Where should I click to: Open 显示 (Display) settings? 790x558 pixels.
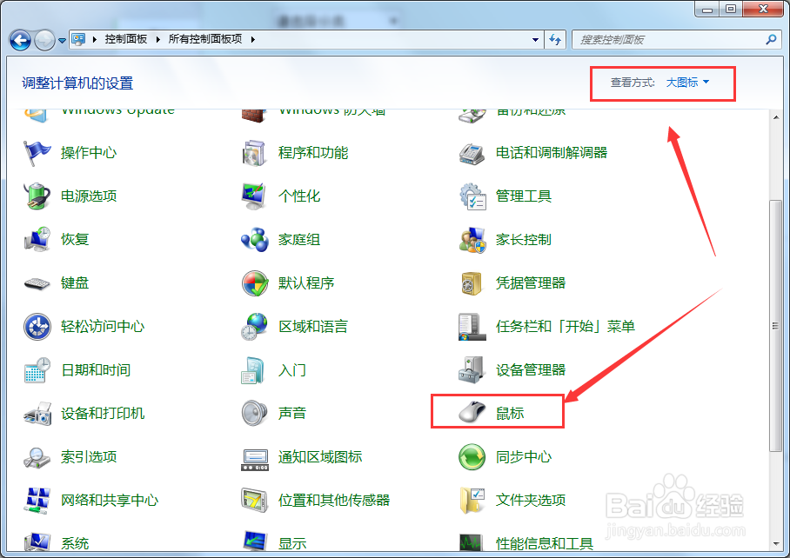click(x=291, y=541)
